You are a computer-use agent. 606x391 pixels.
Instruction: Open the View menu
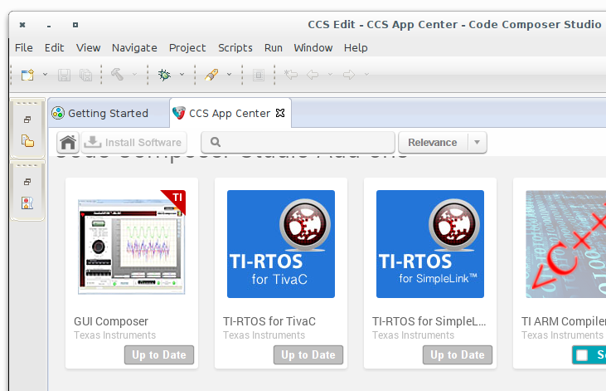pyautogui.click(x=88, y=47)
